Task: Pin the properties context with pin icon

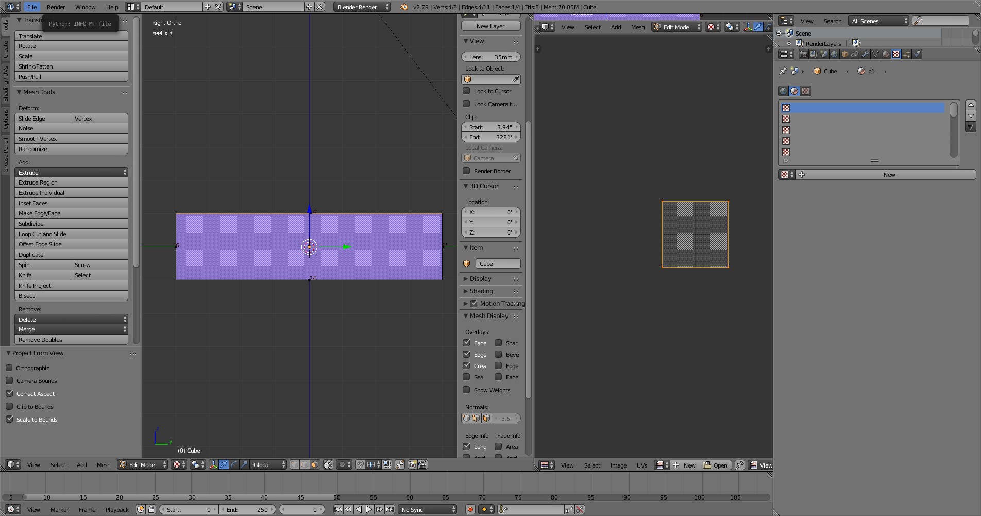Action: (x=783, y=71)
